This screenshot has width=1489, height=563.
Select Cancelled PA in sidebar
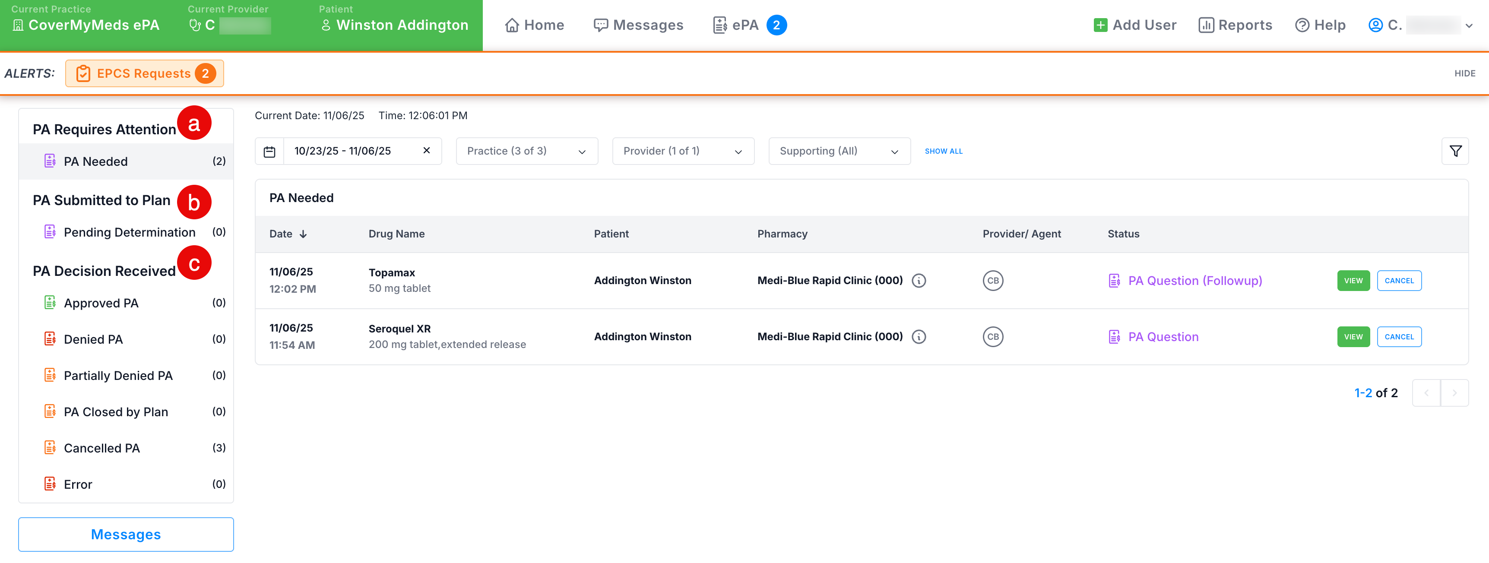pyautogui.click(x=102, y=448)
